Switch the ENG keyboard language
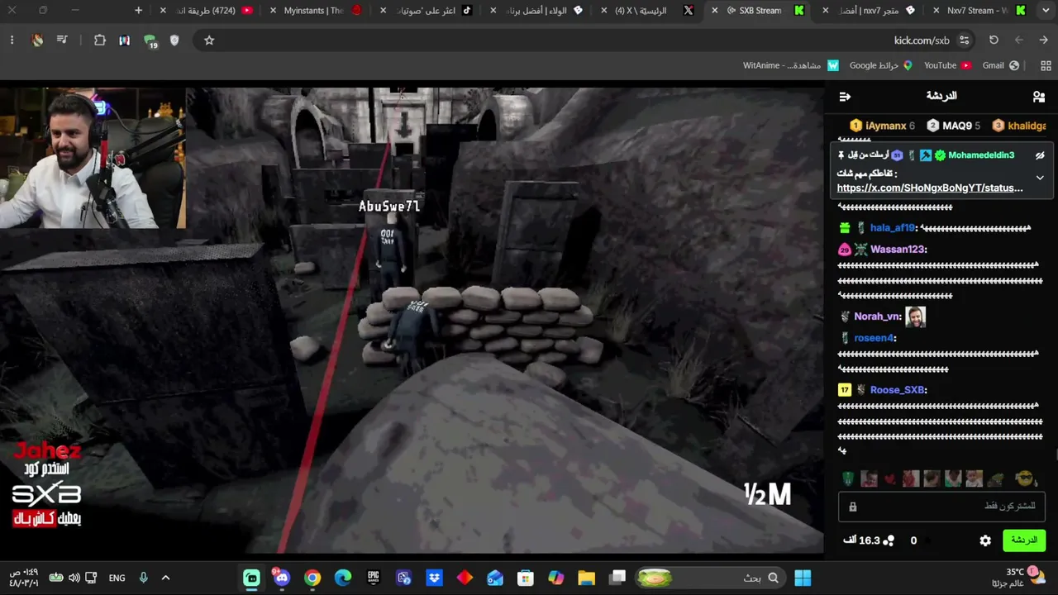The height and width of the screenshot is (595, 1058). pos(117,578)
